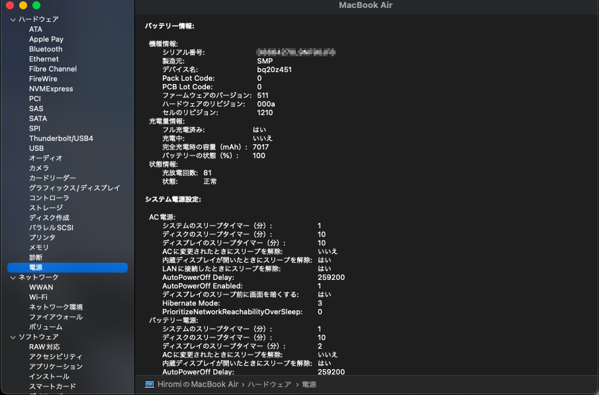Image resolution: width=599 pixels, height=395 pixels.
Task: Open Apple Pay hardware info
Action: (x=46, y=39)
